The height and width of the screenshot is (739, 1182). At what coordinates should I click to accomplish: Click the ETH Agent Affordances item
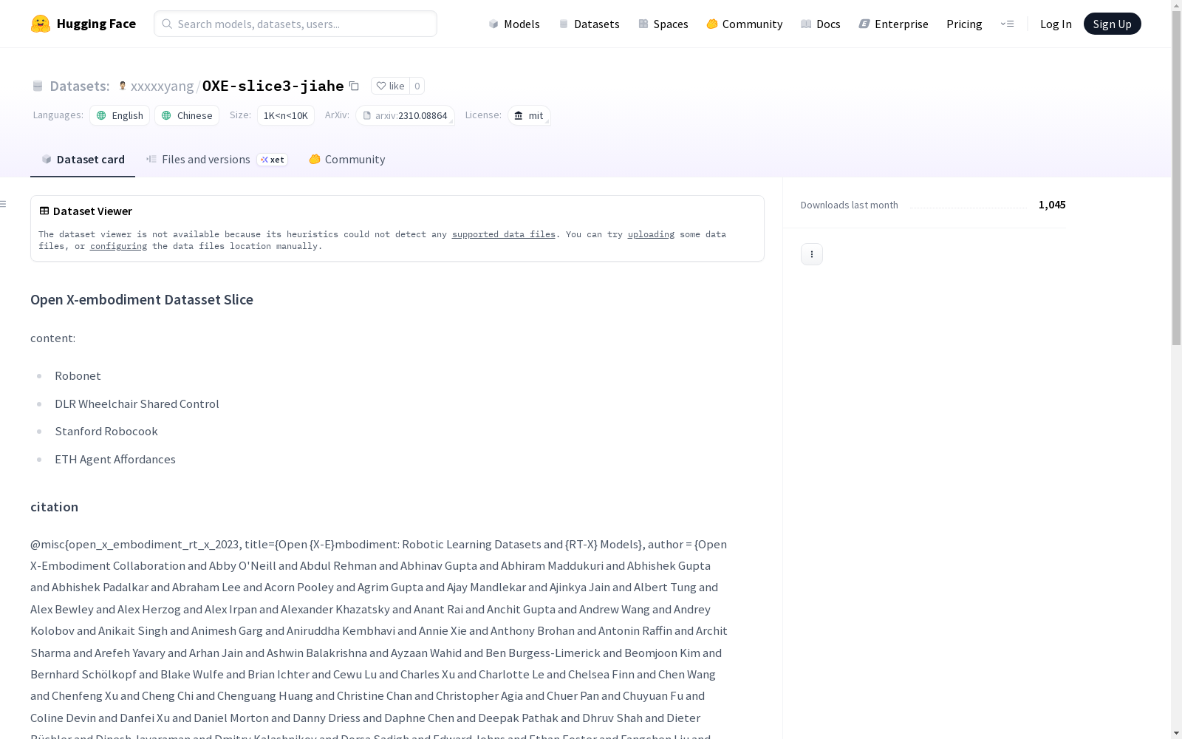point(115,459)
